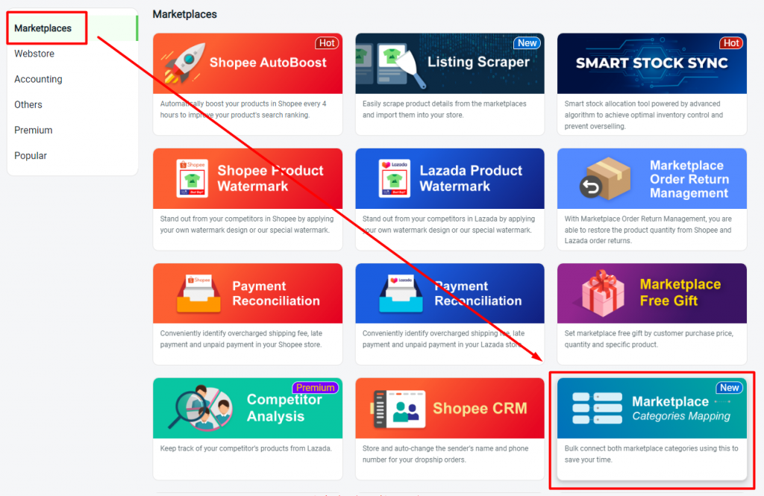This screenshot has width=764, height=496.
Task: Open Marketplace Categories Mapping title
Action: tap(681, 408)
